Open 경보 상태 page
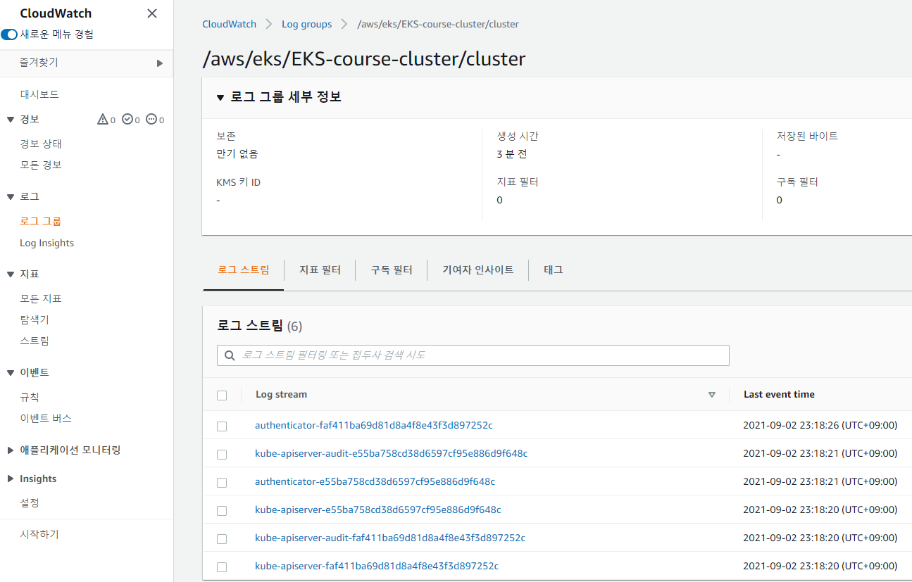 coord(41,144)
